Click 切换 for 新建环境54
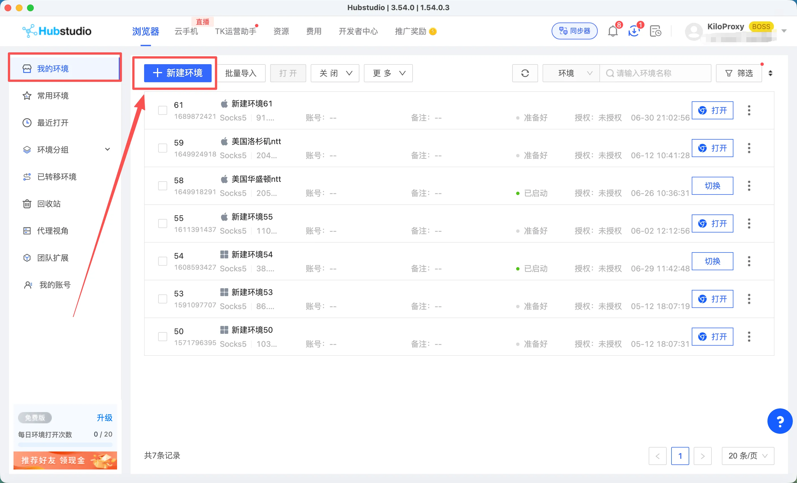 pyautogui.click(x=712, y=261)
